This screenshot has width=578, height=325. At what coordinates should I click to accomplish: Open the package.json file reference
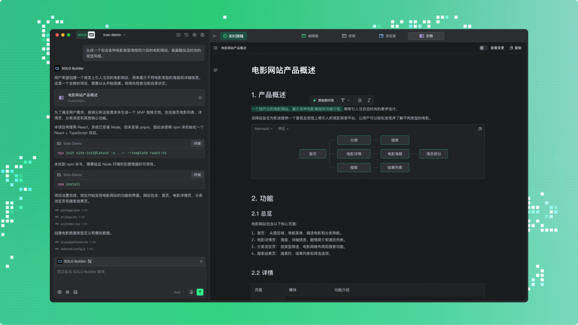coord(72,210)
